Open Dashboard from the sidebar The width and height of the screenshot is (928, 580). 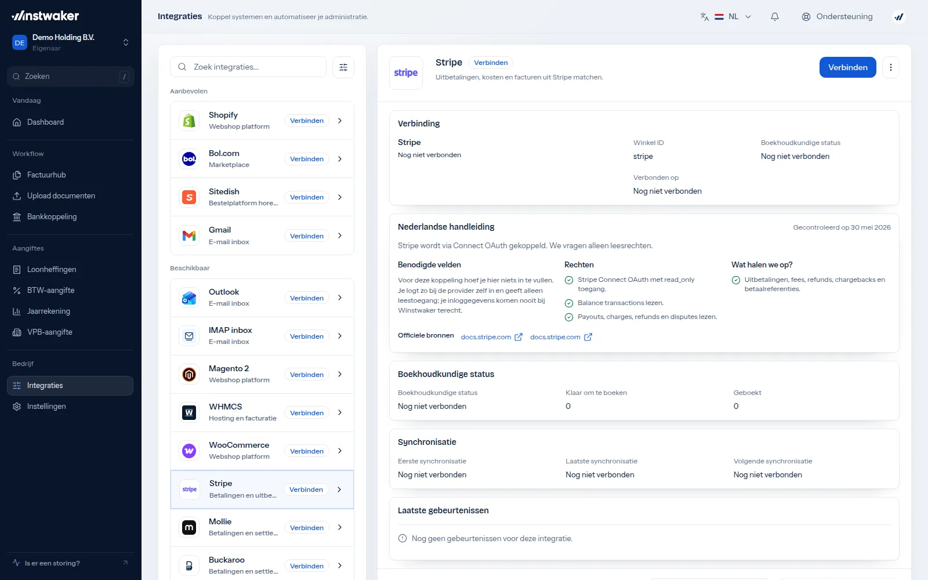click(70, 122)
